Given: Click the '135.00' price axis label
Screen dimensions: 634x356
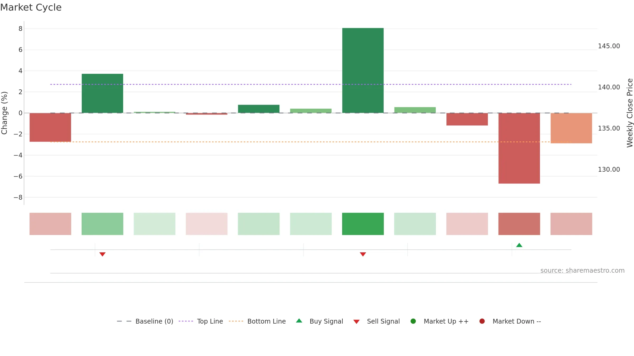Looking at the screenshot, I should click(x=609, y=128).
